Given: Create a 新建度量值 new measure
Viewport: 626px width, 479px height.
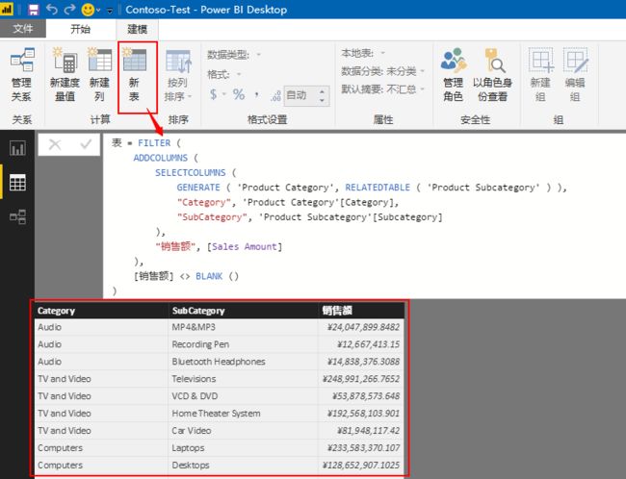Looking at the screenshot, I should 65,75.
